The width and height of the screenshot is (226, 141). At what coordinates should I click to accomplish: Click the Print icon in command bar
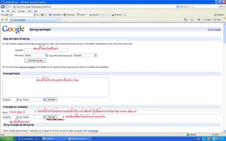(x=199, y=20)
